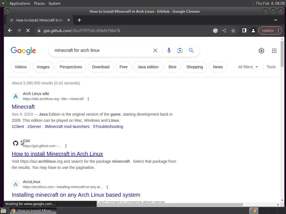Jump to 3Minecraft mod launchers link
This screenshot has width=286, height=214.
click(x=67, y=127)
